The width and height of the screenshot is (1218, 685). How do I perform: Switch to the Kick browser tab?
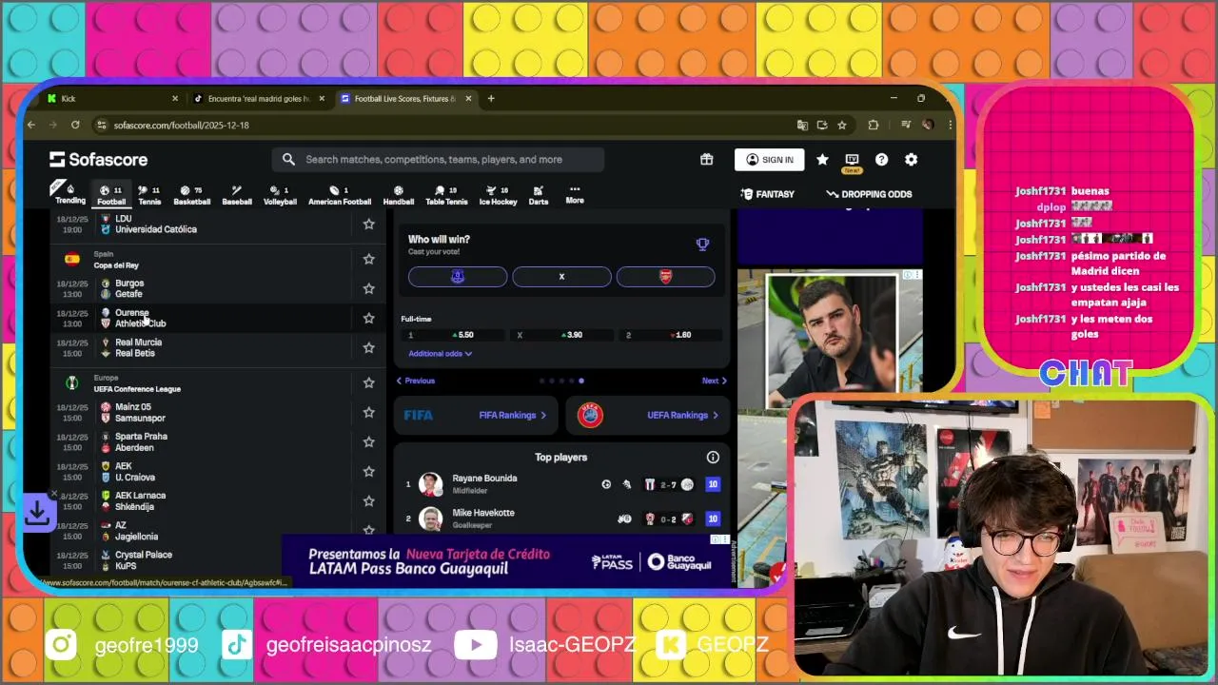click(x=112, y=98)
